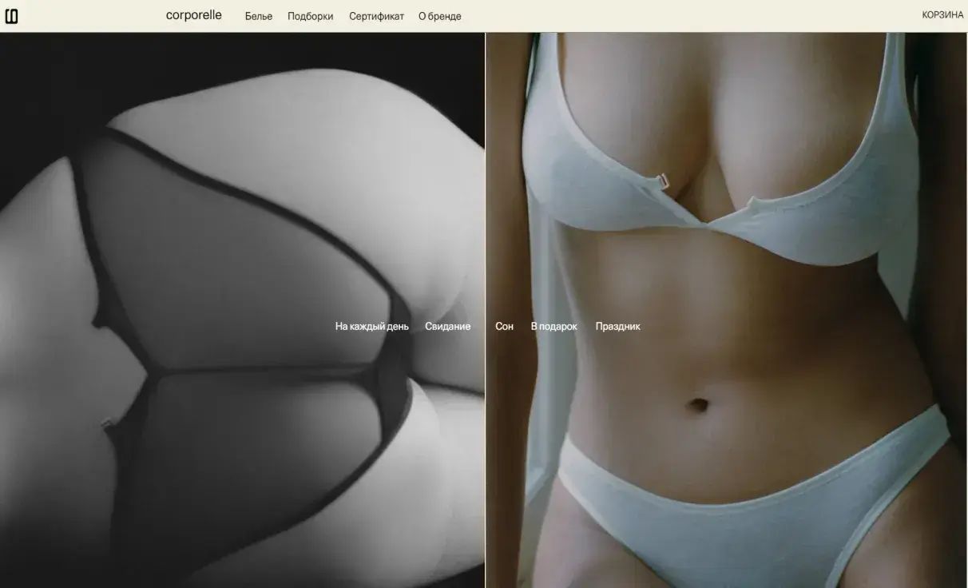The width and height of the screenshot is (968, 588).
Task: Select the На каждый день collection
Action: [x=371, y=326]
